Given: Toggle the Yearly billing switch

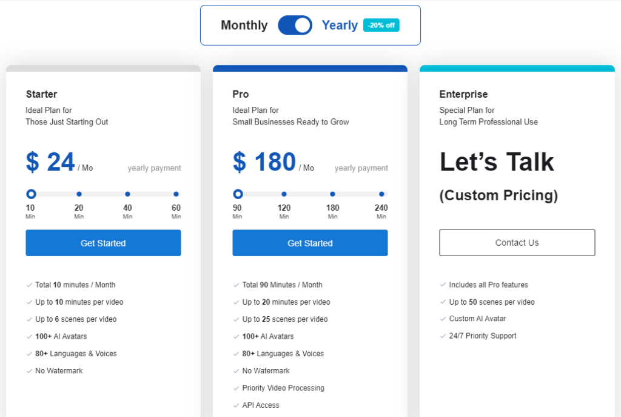Looking at the screenshot, I should [295, 25].
